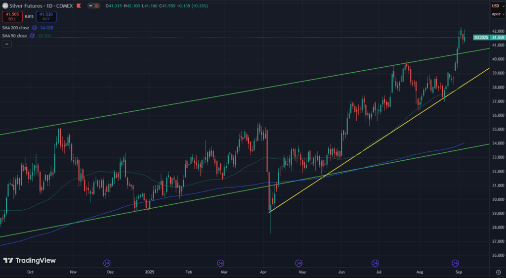This screenshot has height=278, width=506.
Task: Click the SMA 50 refresh icon
Action: pyautogui.click(x=33, y=36)
